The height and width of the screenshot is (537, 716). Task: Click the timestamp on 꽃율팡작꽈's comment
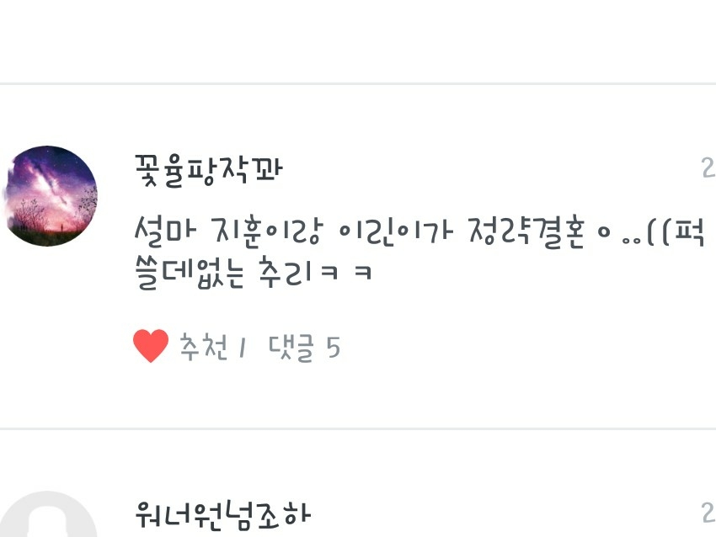[x=708, y=167]
